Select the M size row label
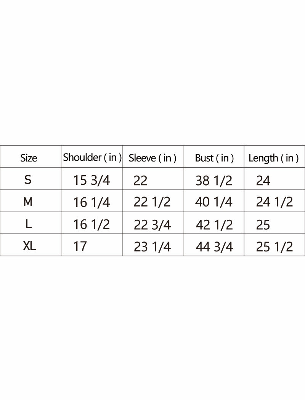The width and height of the screenshot is (305, 400). (x=28, y=202)
